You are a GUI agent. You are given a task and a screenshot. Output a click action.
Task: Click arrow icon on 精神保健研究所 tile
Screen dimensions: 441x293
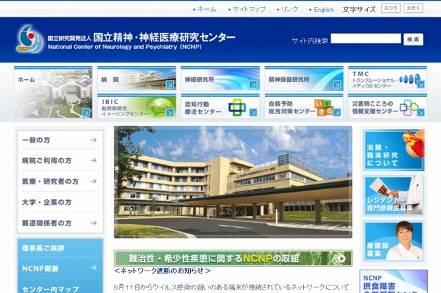pos(337,84)
